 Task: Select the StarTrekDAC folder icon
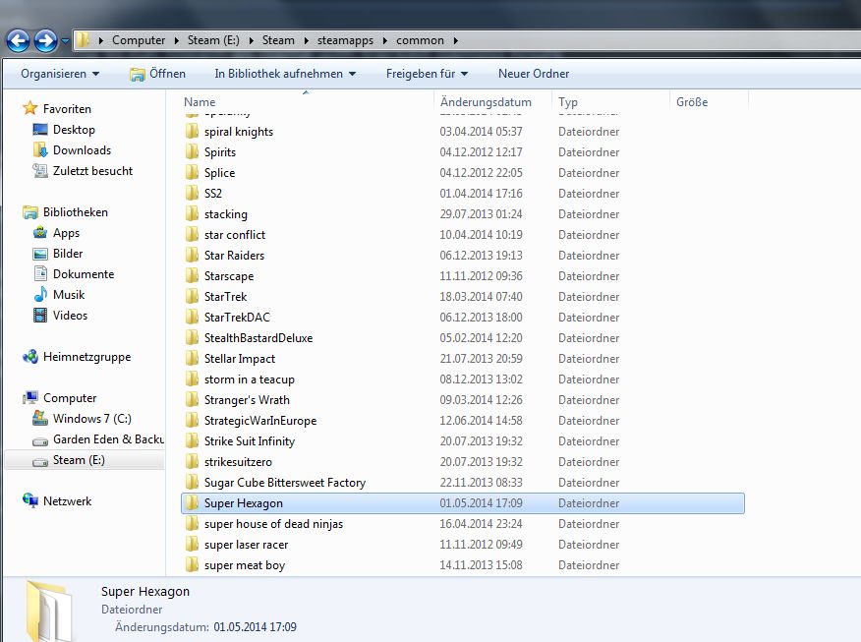192,317
